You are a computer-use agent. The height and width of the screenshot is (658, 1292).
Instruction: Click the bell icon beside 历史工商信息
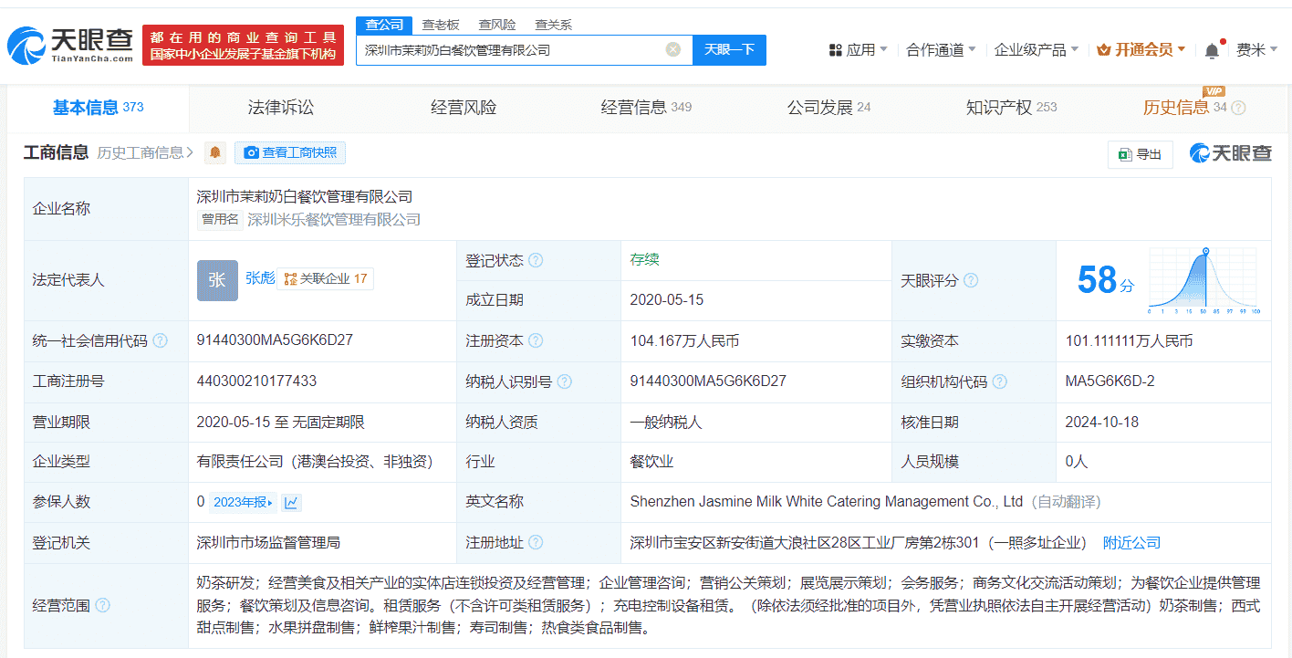pos(214,152)
